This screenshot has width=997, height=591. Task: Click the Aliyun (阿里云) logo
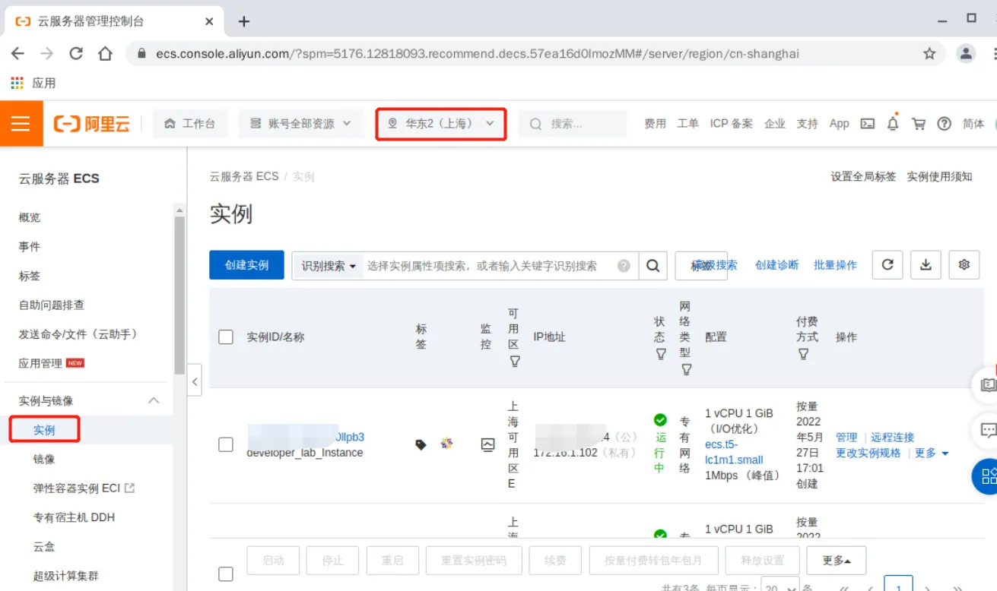point(91,123)
